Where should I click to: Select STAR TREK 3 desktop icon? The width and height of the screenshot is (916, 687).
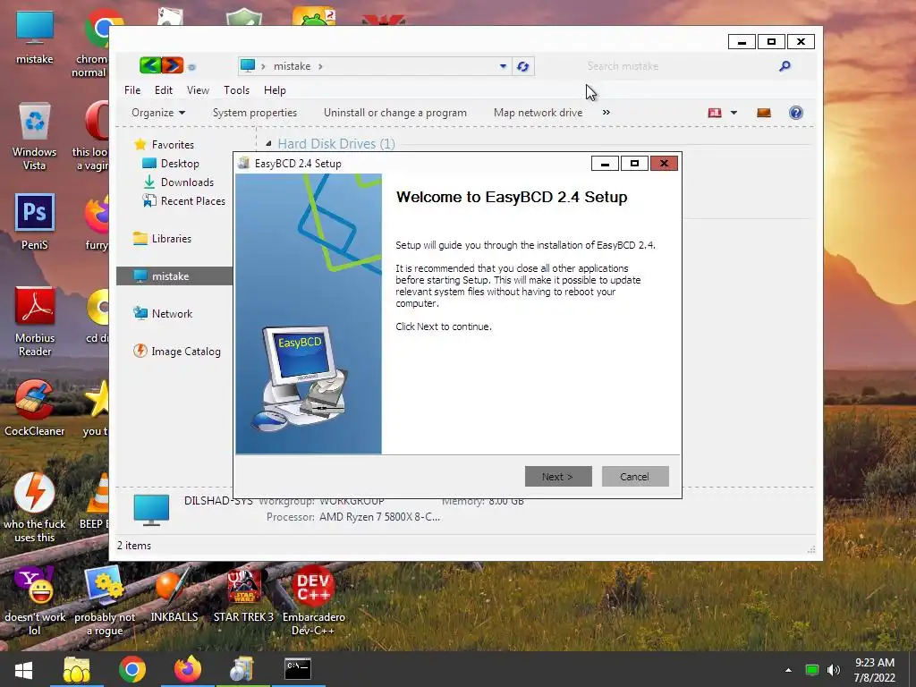point(243,595)
